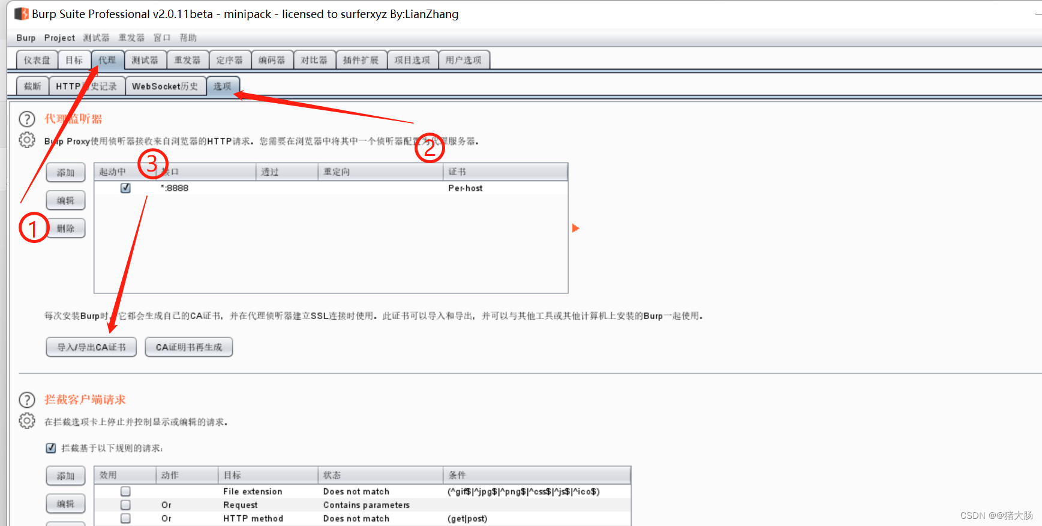Switch to the 目标 tab
This screenshot has width=1042, height=526.
tap(74, 60)
